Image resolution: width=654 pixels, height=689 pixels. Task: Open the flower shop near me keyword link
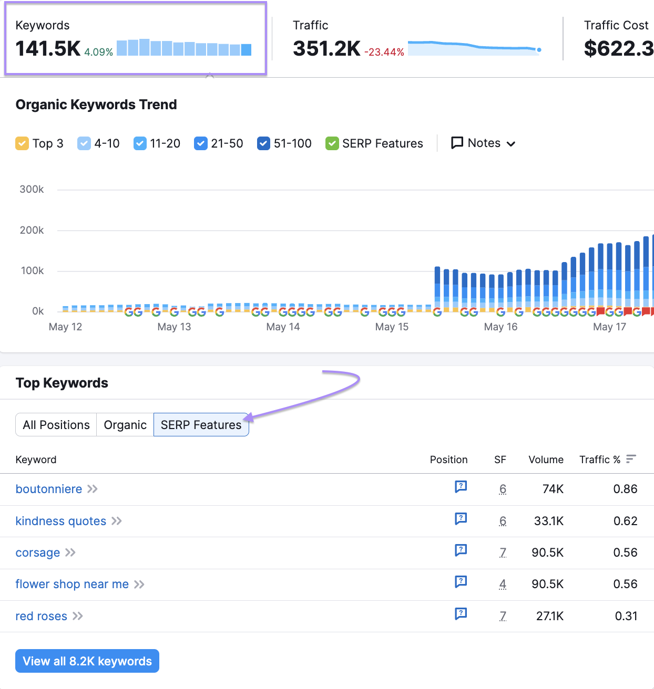[71, 584]
